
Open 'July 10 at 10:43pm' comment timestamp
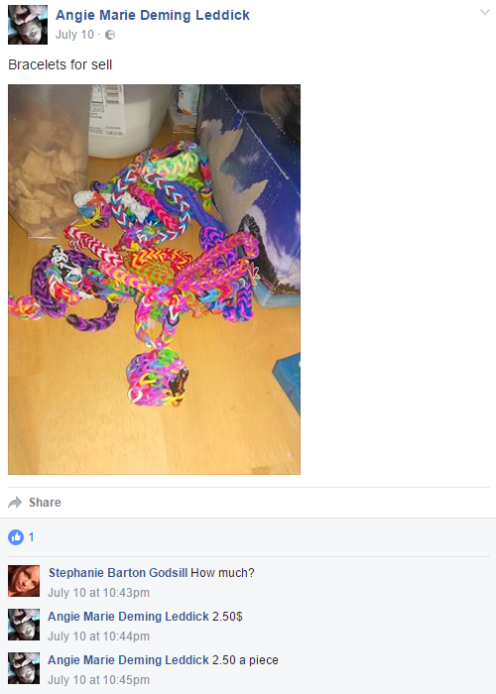point(99,593)
